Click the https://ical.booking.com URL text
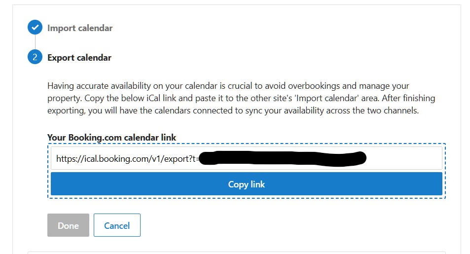 126,159
